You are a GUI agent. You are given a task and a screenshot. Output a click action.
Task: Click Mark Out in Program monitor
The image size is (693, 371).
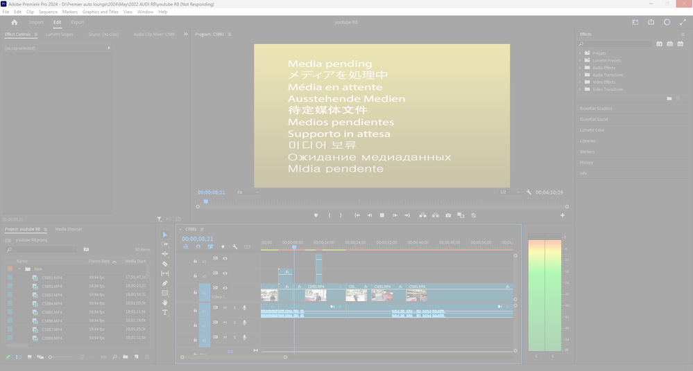click(341, 215)
